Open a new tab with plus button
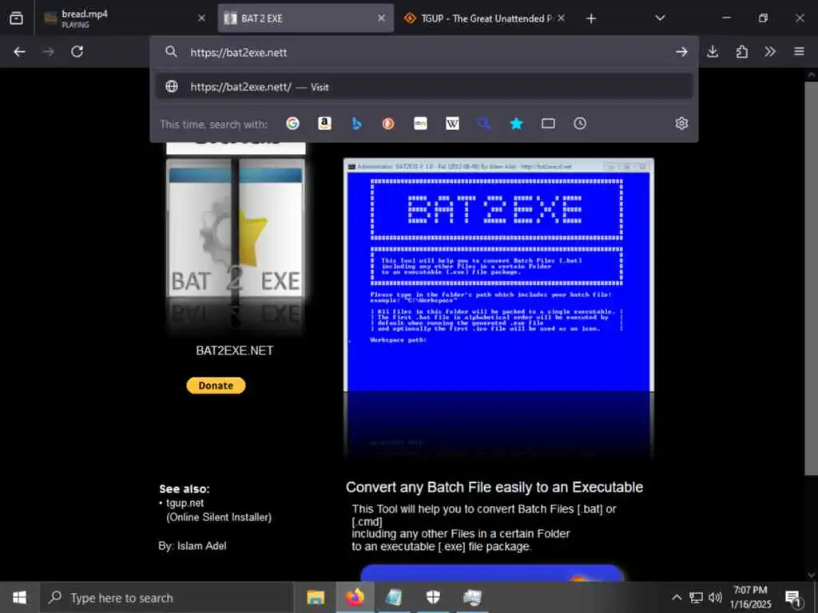The width and height of the screenshot is (818, 613). pyautogui.click(x=590, y=19)
